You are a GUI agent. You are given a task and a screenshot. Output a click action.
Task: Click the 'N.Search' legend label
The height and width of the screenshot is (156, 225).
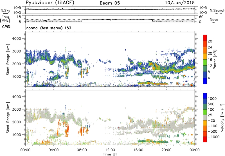[x=217, y=10]
